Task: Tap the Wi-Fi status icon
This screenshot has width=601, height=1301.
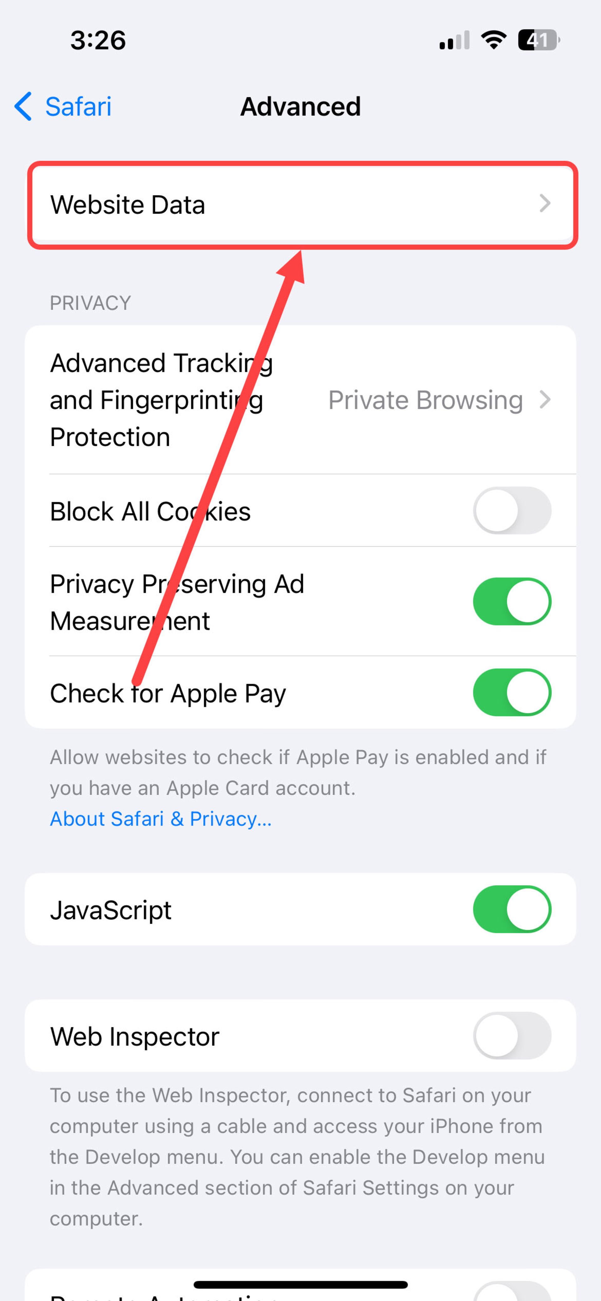Action: [x=493, y=39]
